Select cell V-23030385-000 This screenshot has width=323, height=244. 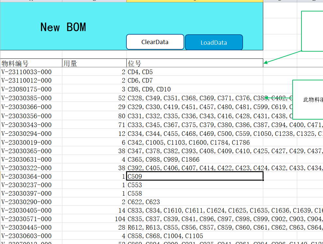[x=31, y=98]
